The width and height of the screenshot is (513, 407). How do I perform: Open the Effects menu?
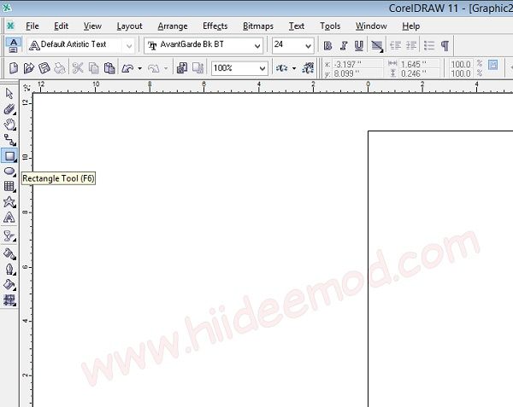tap(215, 26)
